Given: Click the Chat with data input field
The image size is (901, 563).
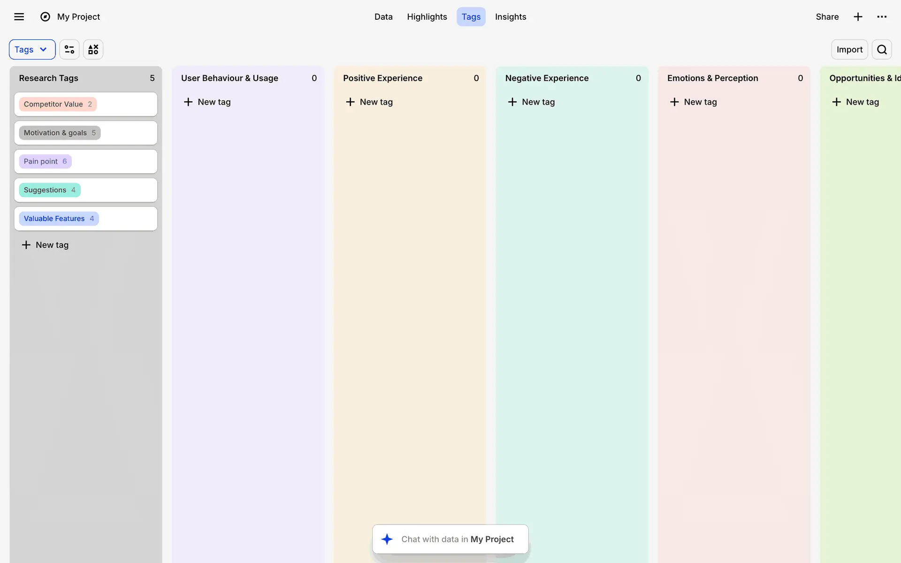Looking at the screenshot, I should pos(458,539).
